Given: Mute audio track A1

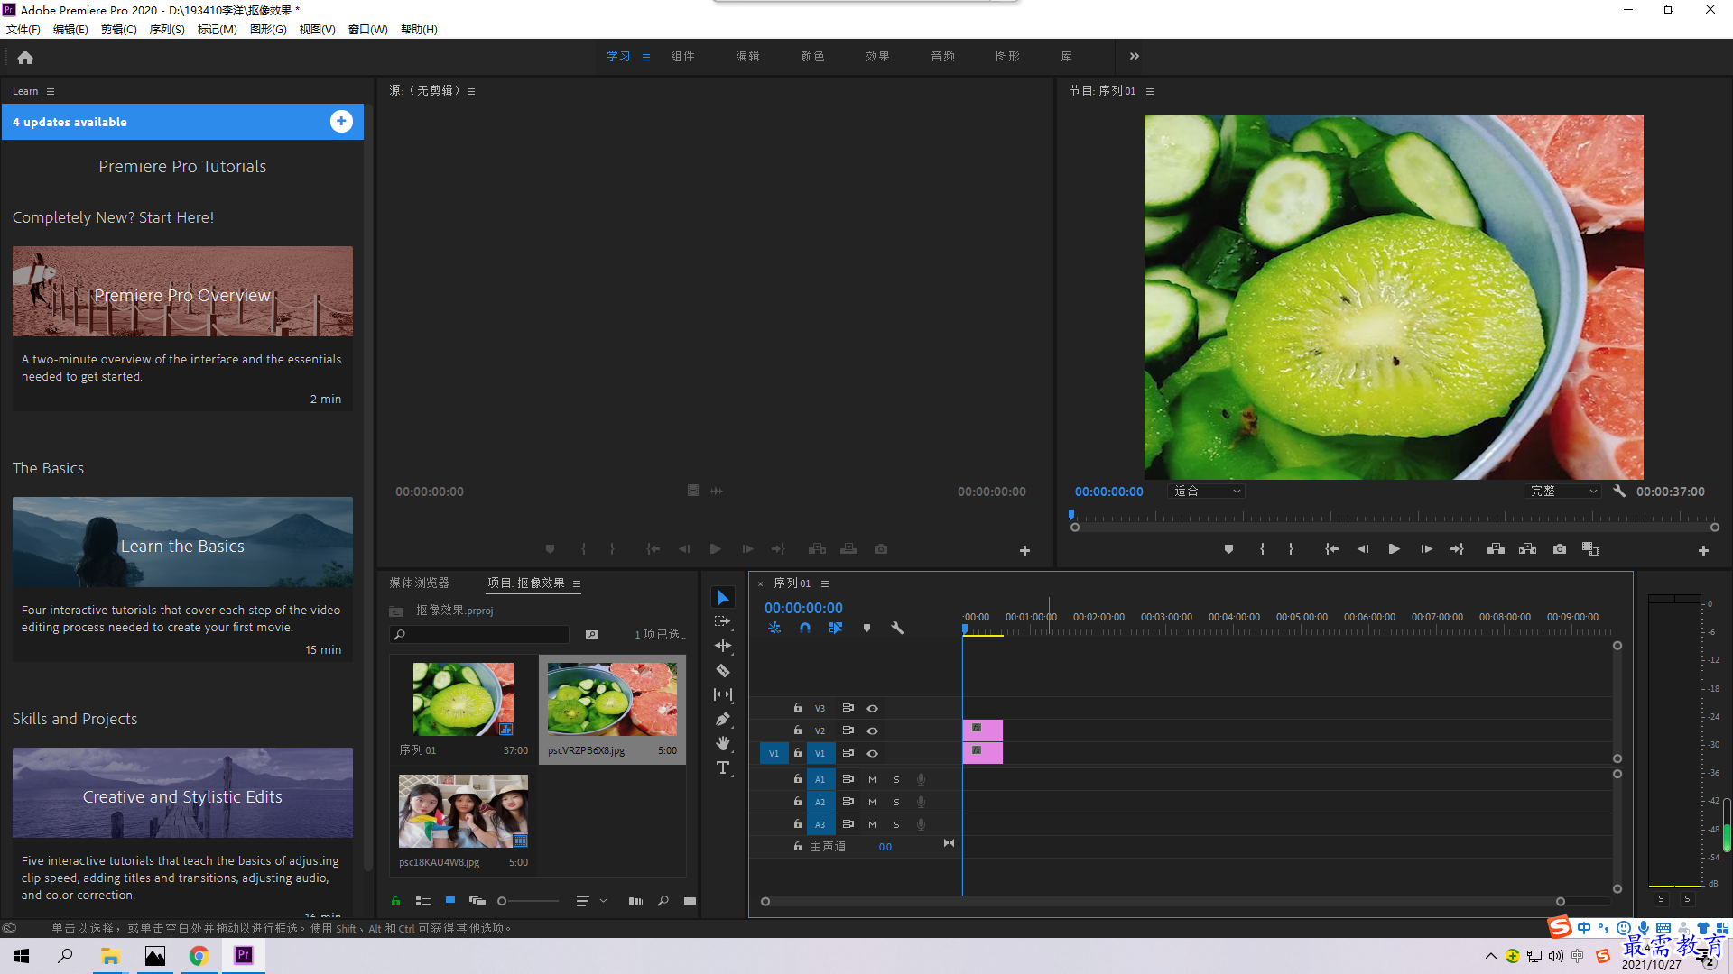Looking at the screenshot, I should (x=872, y=779).
